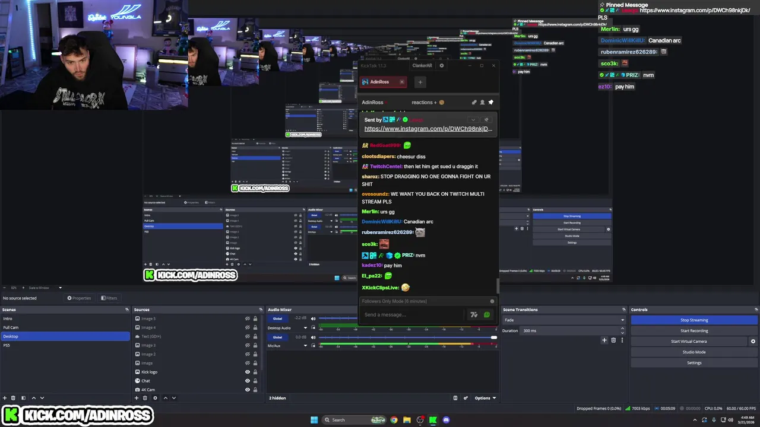Show the Image 4 source

248,327
